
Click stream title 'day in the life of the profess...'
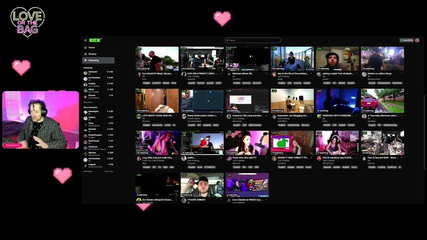point(293,74)
